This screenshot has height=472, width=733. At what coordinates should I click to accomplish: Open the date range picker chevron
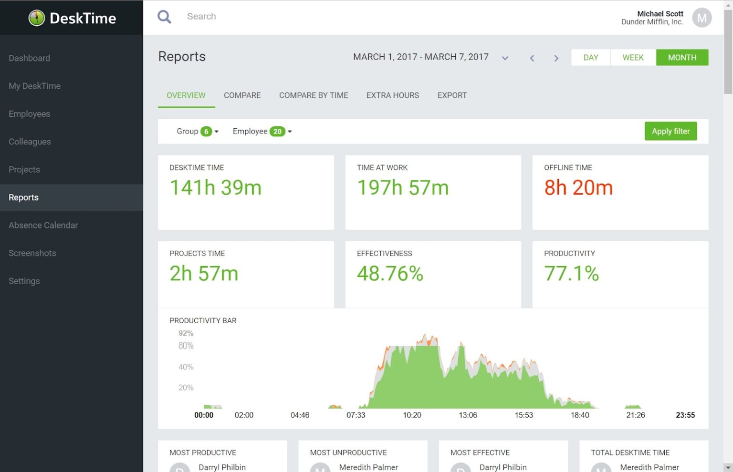point(505,58)
